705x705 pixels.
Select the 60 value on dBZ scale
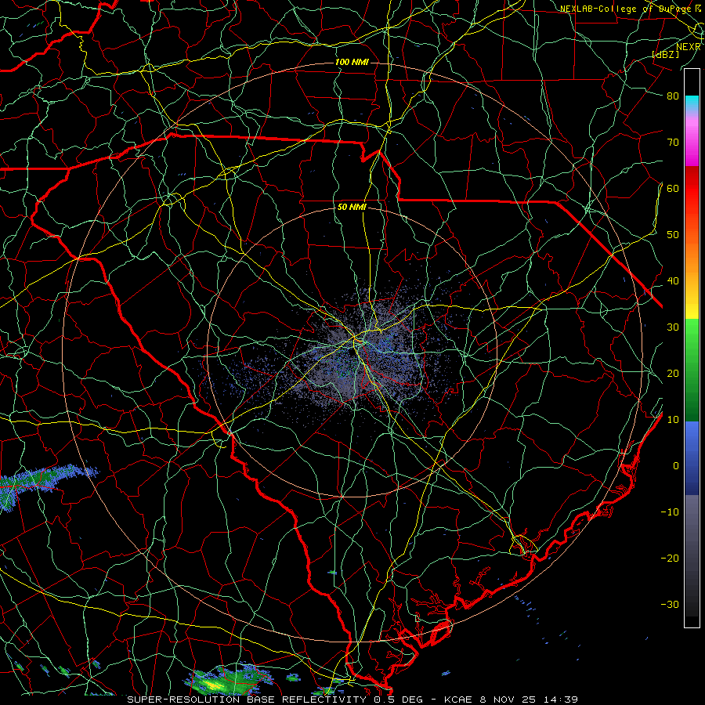click(x=673, y=188)
